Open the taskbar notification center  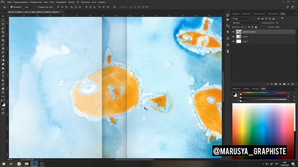(x=293, y=164)
